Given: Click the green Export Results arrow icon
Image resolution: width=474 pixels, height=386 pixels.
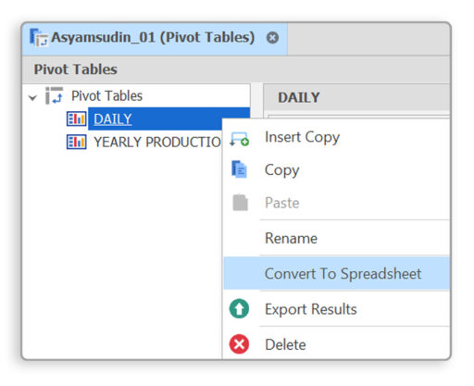Looking at the screenshot, I should point(239,308).
